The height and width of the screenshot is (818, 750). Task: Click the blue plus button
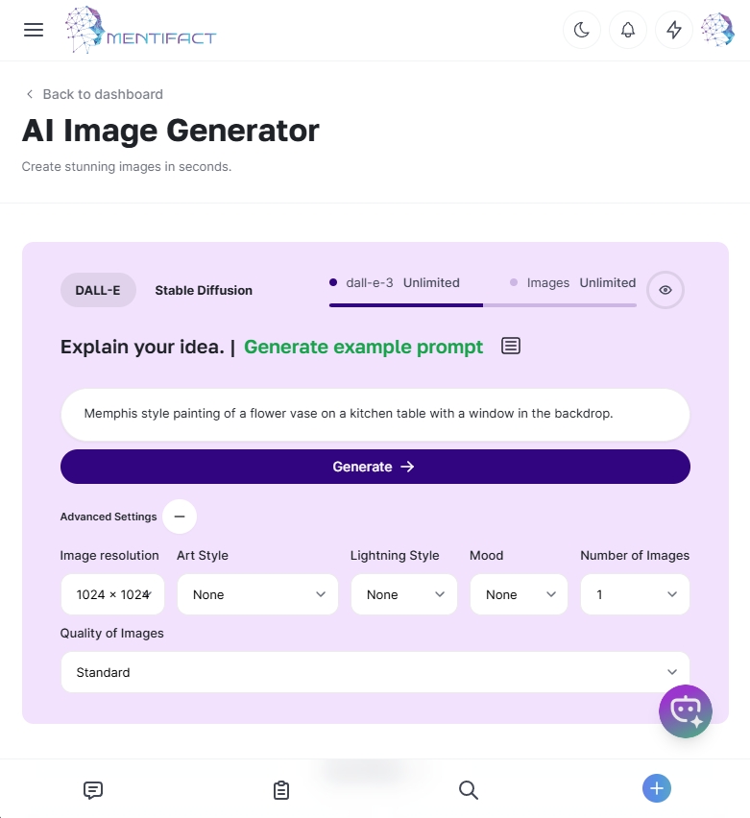(x=657, y=788)
